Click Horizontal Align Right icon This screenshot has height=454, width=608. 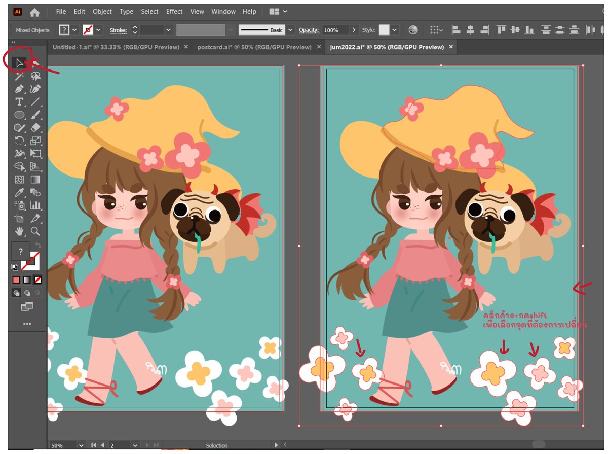click(485, 30)
